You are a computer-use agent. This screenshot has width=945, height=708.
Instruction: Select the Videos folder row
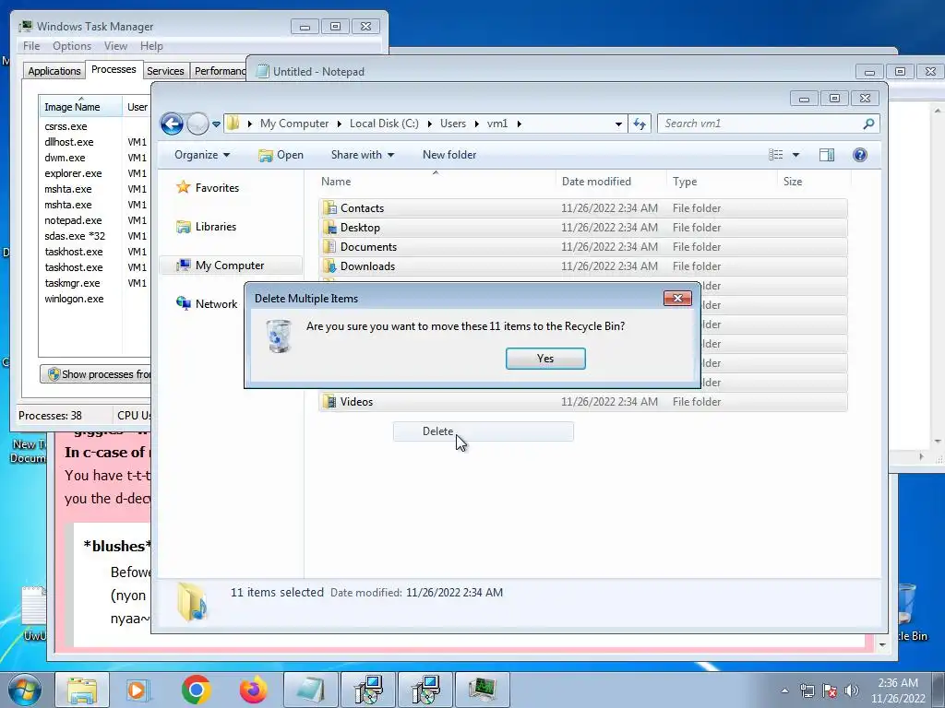coord(583,402)
